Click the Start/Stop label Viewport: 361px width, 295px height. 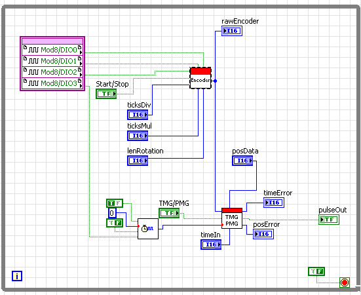112,84
